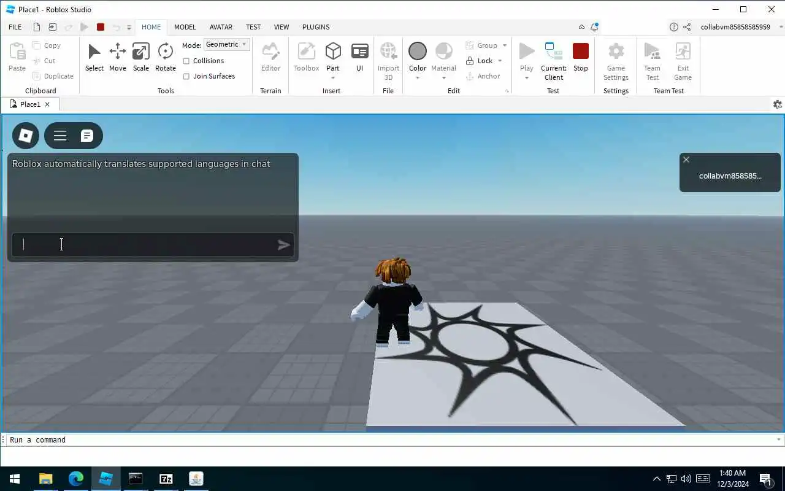Expand the Part dropdown arrow
The height and width of the screenshot is (491, 785).
click(332, 78)
